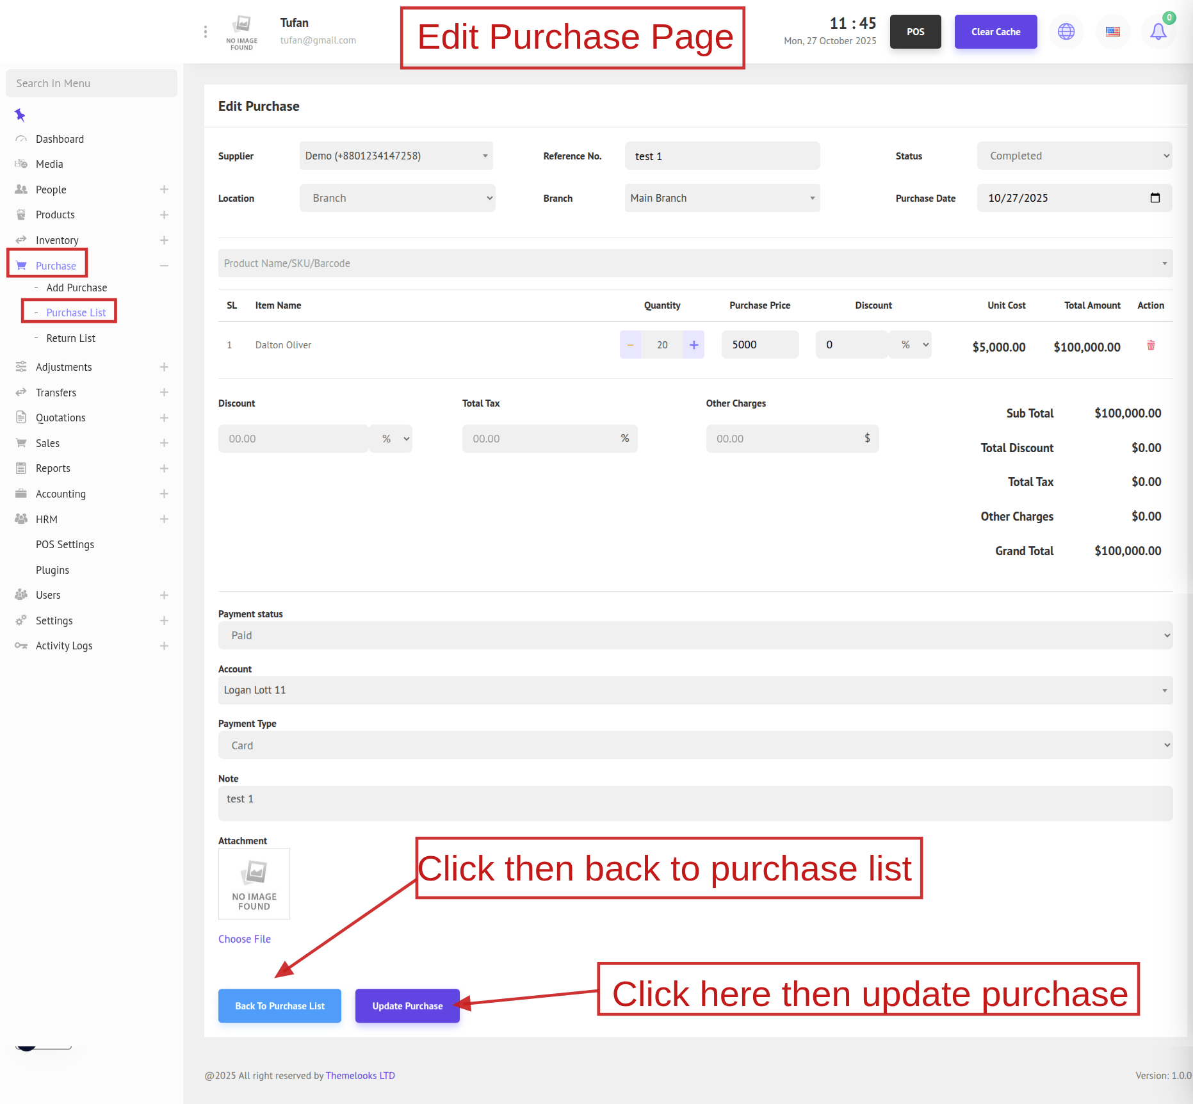The width and height of the screenshot is (1193, 1104).
Task: Go to Return List menu item
Action: coord(70,338)
